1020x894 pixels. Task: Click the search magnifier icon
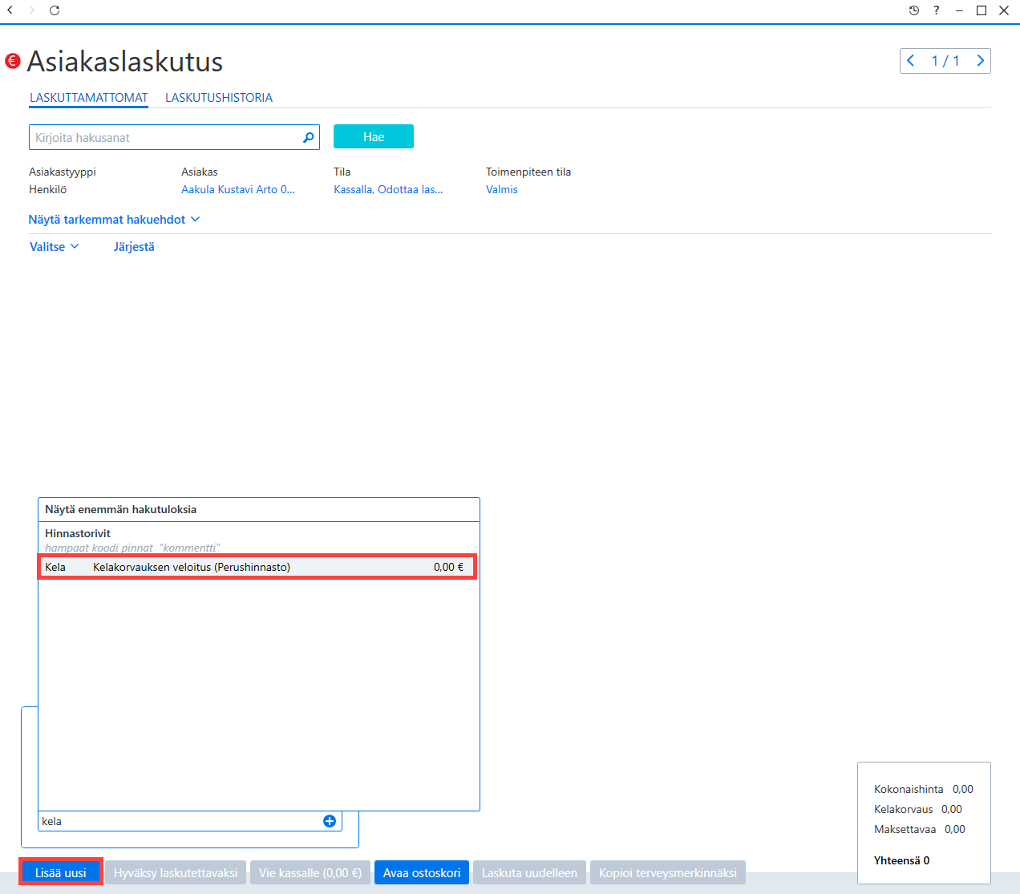[x=308, y=138]
